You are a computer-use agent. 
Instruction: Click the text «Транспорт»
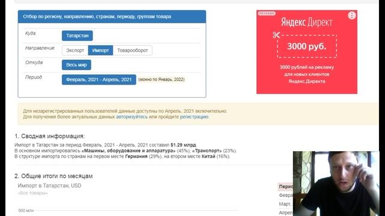(207, 151)
